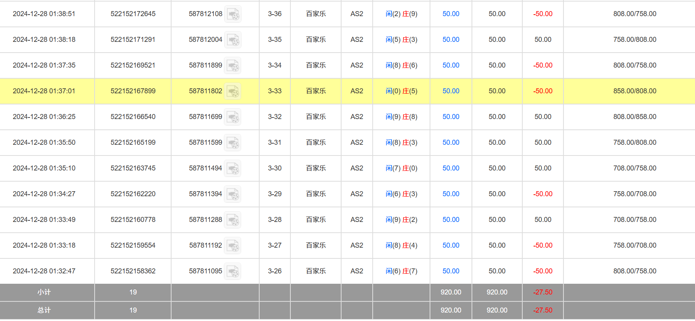Open replay icon for round 587811699
695x321 pixels.
(x=233, y=117)
